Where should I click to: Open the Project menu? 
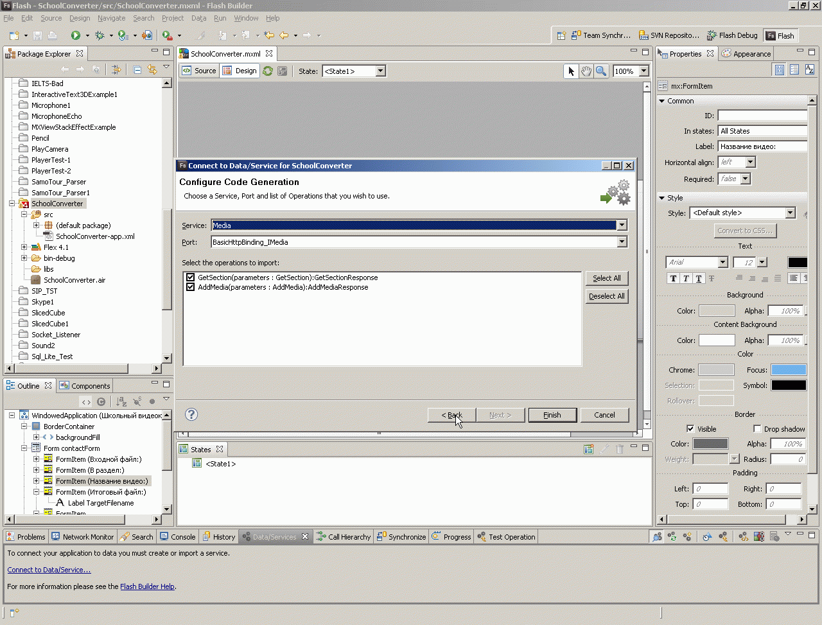tap(172, 18)
